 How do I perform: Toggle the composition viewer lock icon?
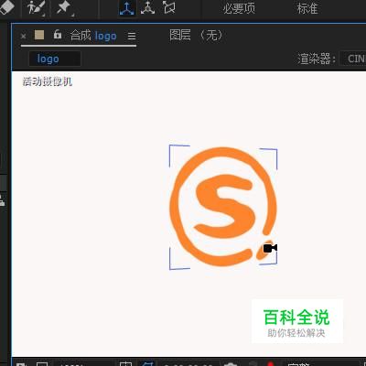[58, 35]
